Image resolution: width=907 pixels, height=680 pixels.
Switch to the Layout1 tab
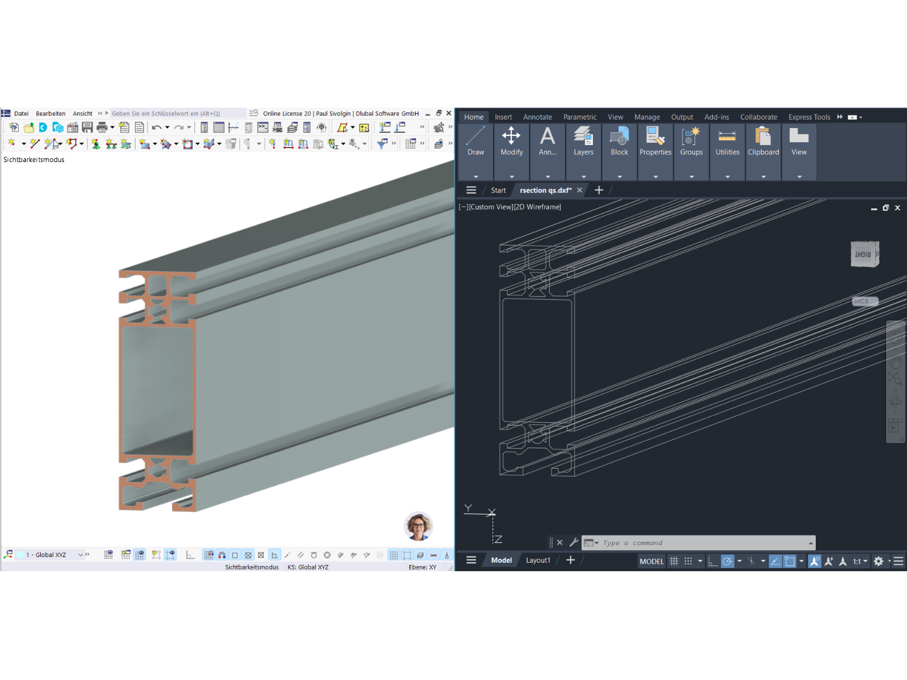pyautogui.click(x=537, y=560)
